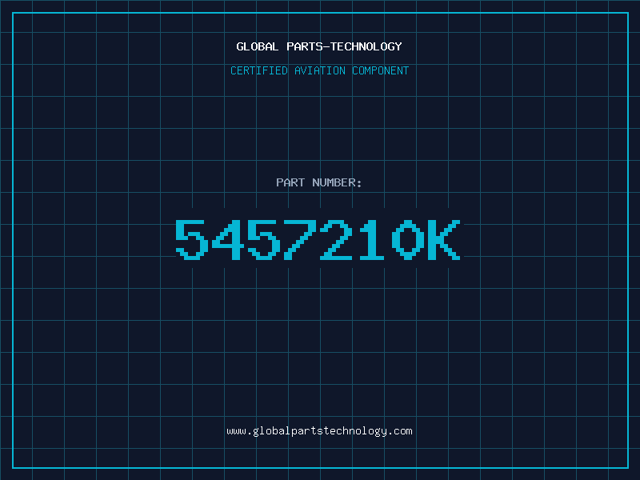Click the PART NUMBER: label
This screenshot has height=480, width=640.
tap(318, 182)
